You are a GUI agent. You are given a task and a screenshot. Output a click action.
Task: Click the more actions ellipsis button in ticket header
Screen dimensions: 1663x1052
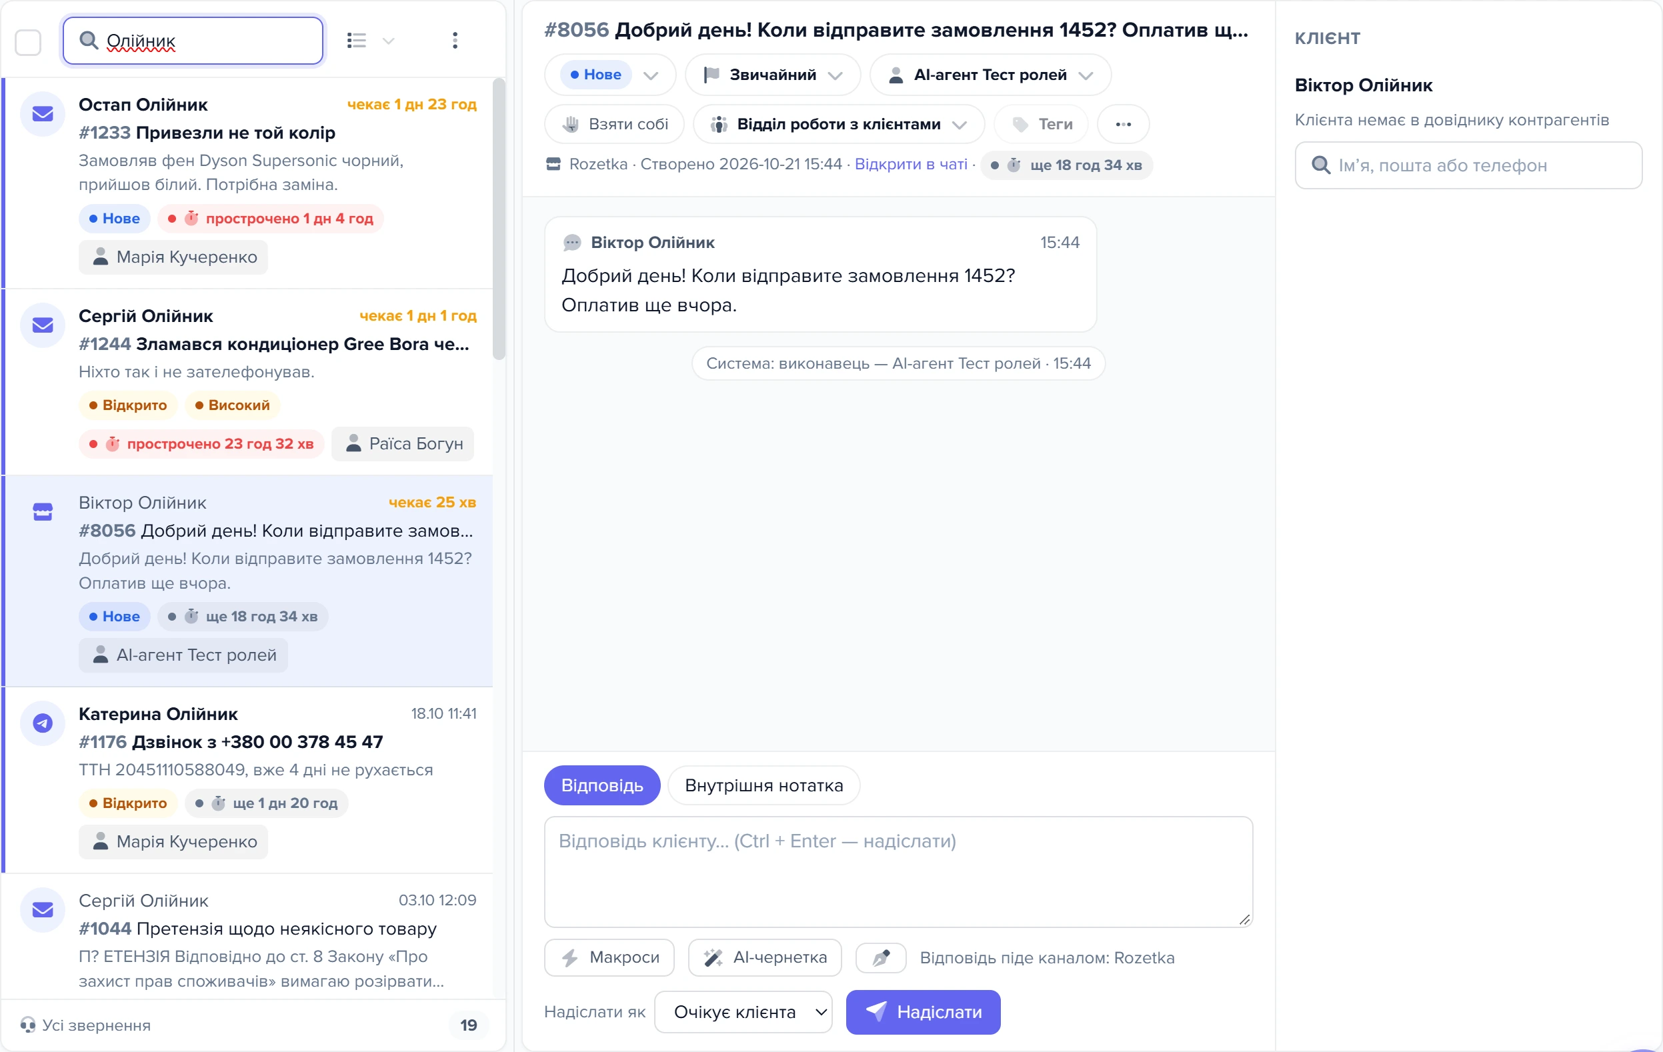pos(1123,124)
